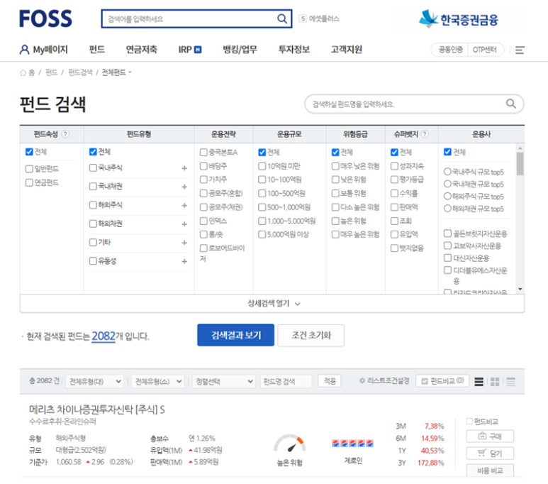Click the 슈퍼뱃지 help question icon

click(x=425, y=134)
